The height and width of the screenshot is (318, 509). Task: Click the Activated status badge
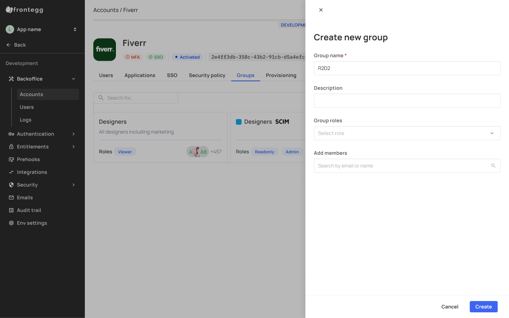pos(187,57)
